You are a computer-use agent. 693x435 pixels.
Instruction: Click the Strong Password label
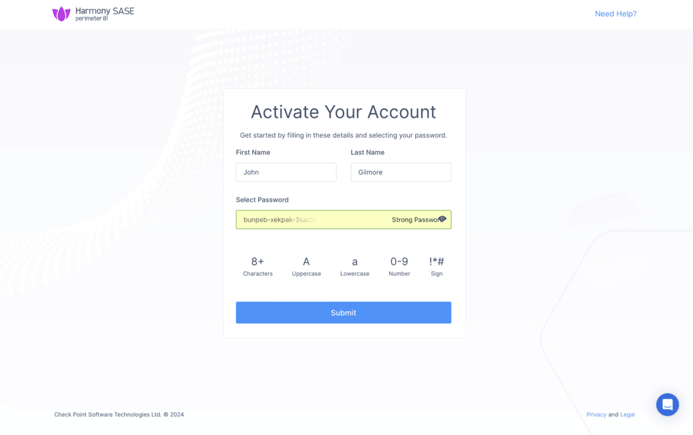415,219
